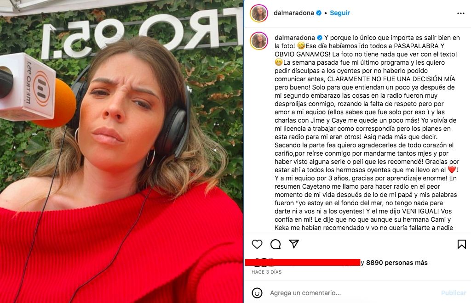Save post with bookmark icon
The width and height of the screenshot is (471, 303).
point(462,244)
